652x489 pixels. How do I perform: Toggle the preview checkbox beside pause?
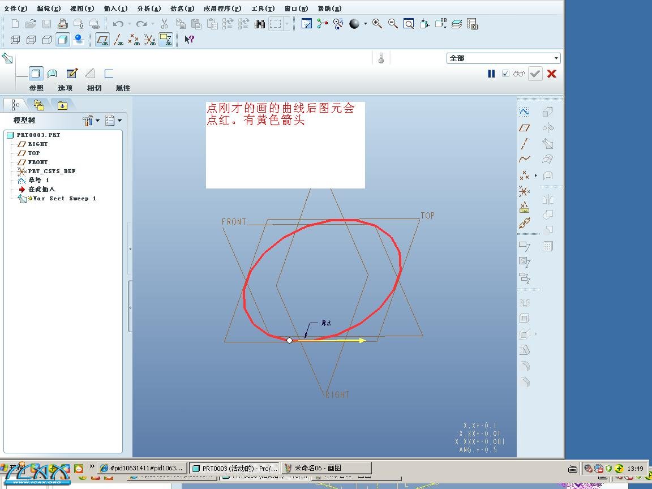(505, 74)
